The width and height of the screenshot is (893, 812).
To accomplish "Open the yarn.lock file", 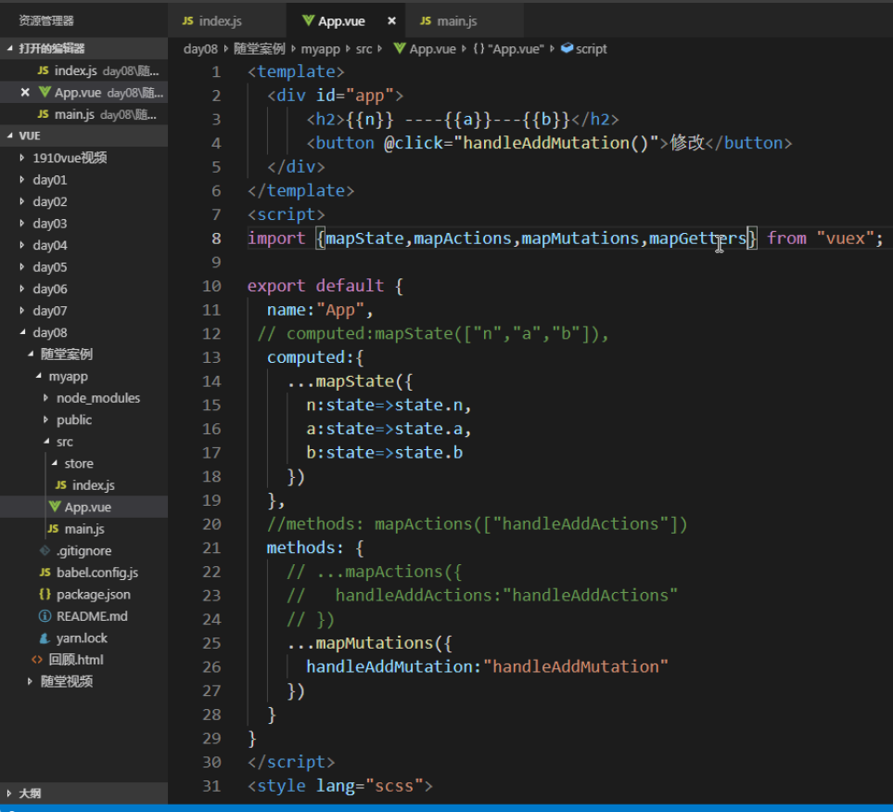I will pos(83,638).
